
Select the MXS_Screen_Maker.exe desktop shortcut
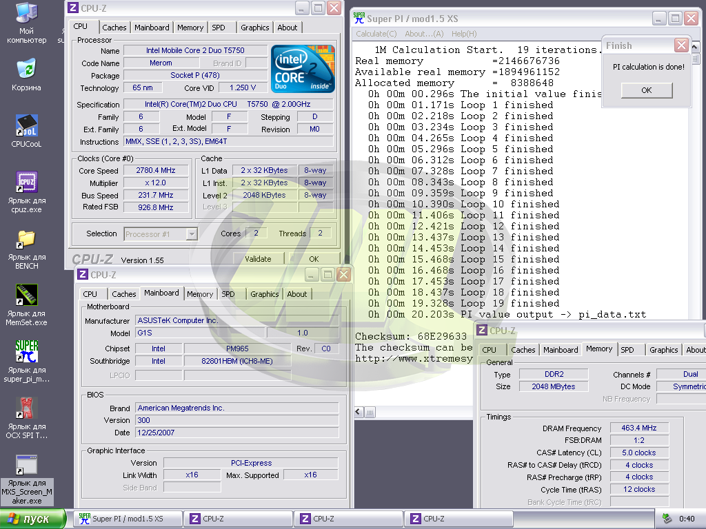27,479
